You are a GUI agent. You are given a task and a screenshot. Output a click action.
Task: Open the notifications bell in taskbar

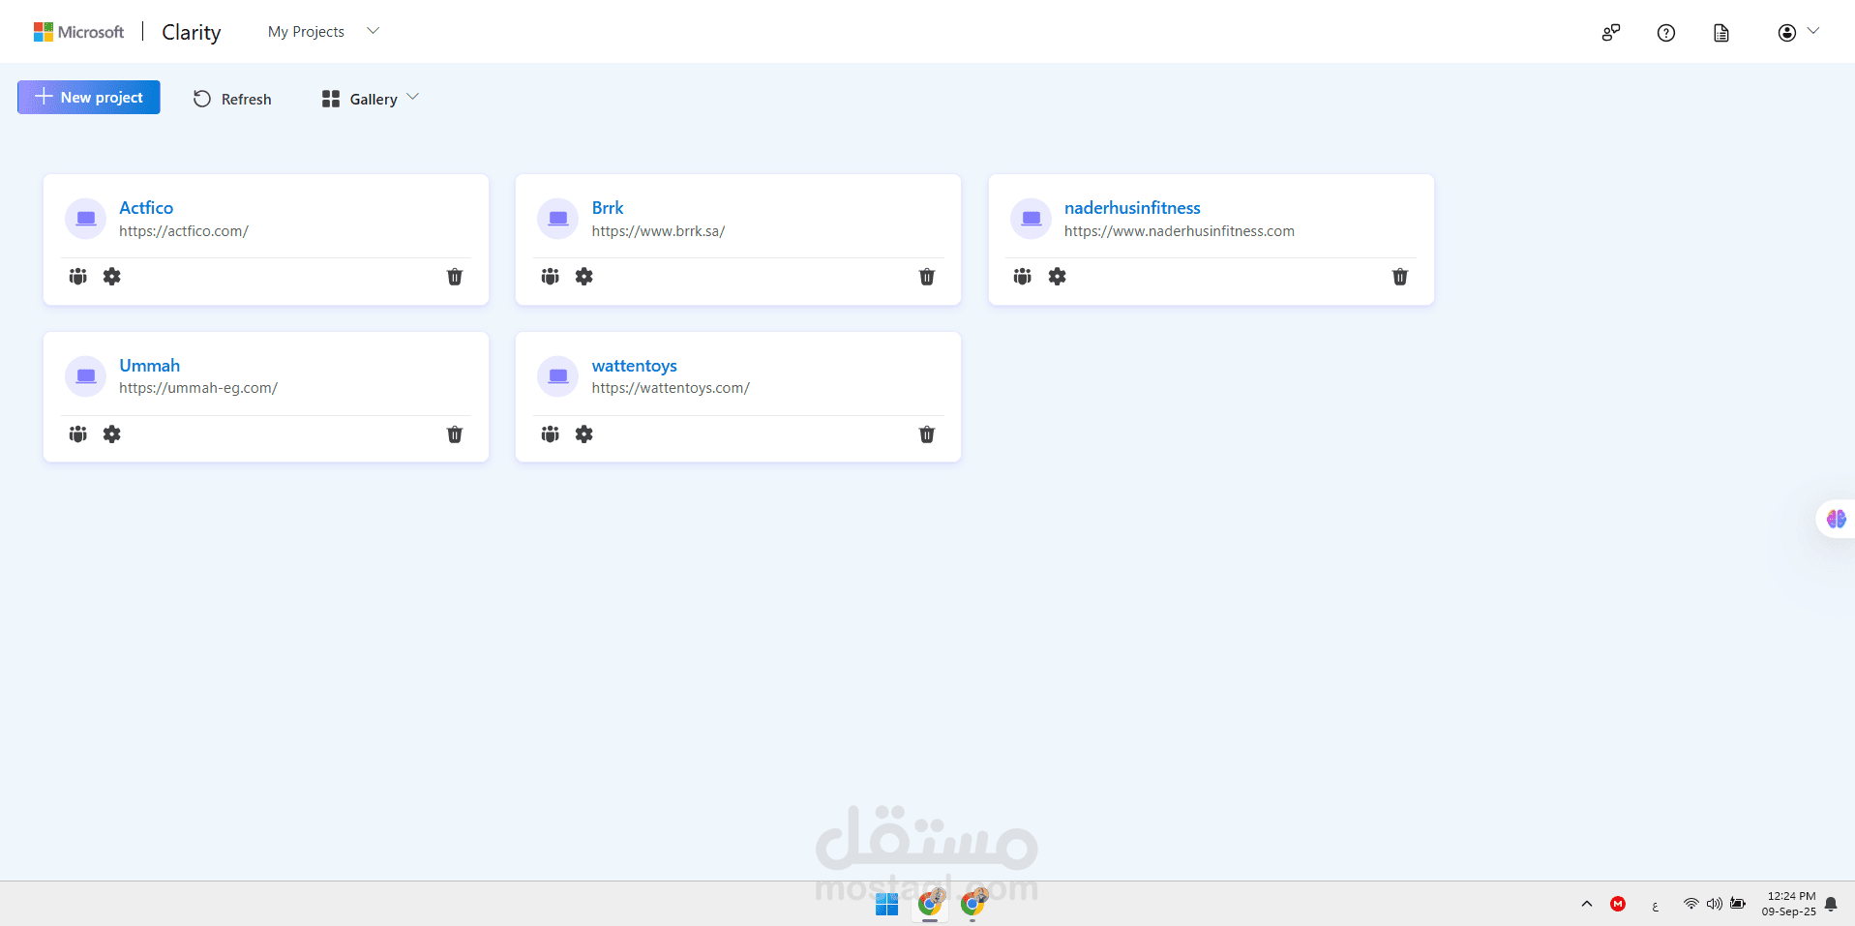[x=1831, y=904]
